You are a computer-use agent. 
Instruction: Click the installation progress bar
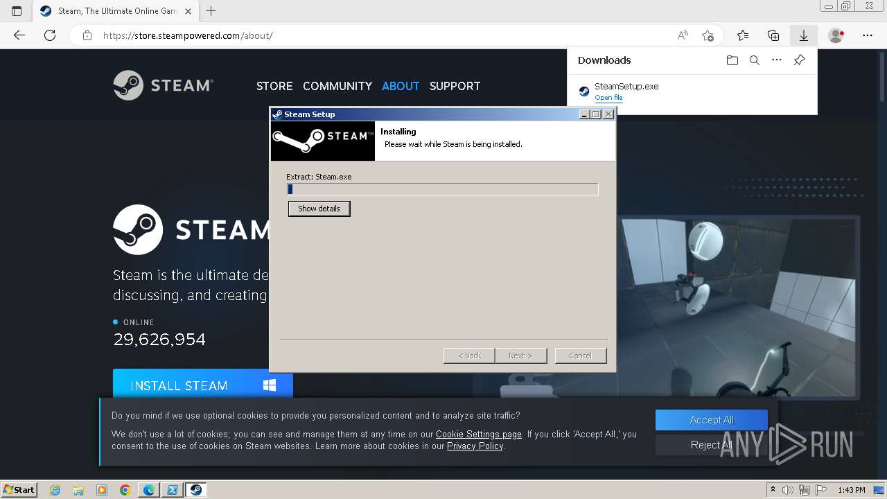443,189
